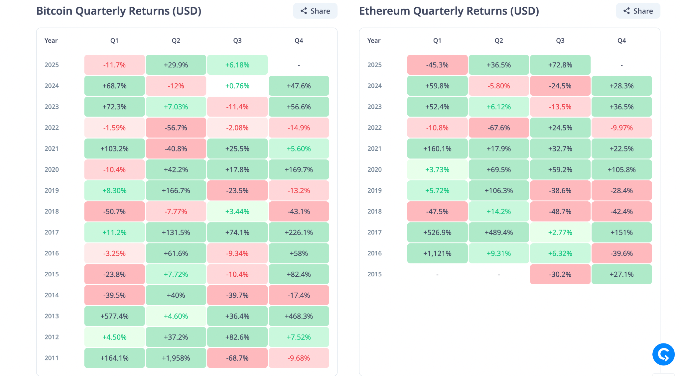Select Bitcoin 2025 Q3 cell +6.18%
Viewport: 681px width, 376px height.
(x=237, y=65)
